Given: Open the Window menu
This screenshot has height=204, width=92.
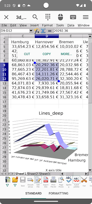Looking at the screenshot, I should click(84, 25).
